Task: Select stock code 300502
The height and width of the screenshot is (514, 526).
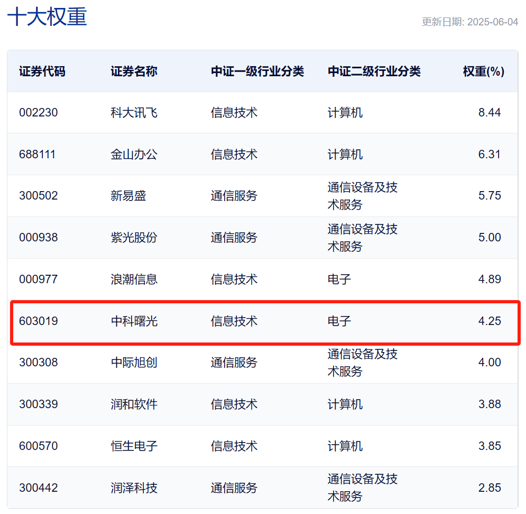Action: tap(38, 195)
